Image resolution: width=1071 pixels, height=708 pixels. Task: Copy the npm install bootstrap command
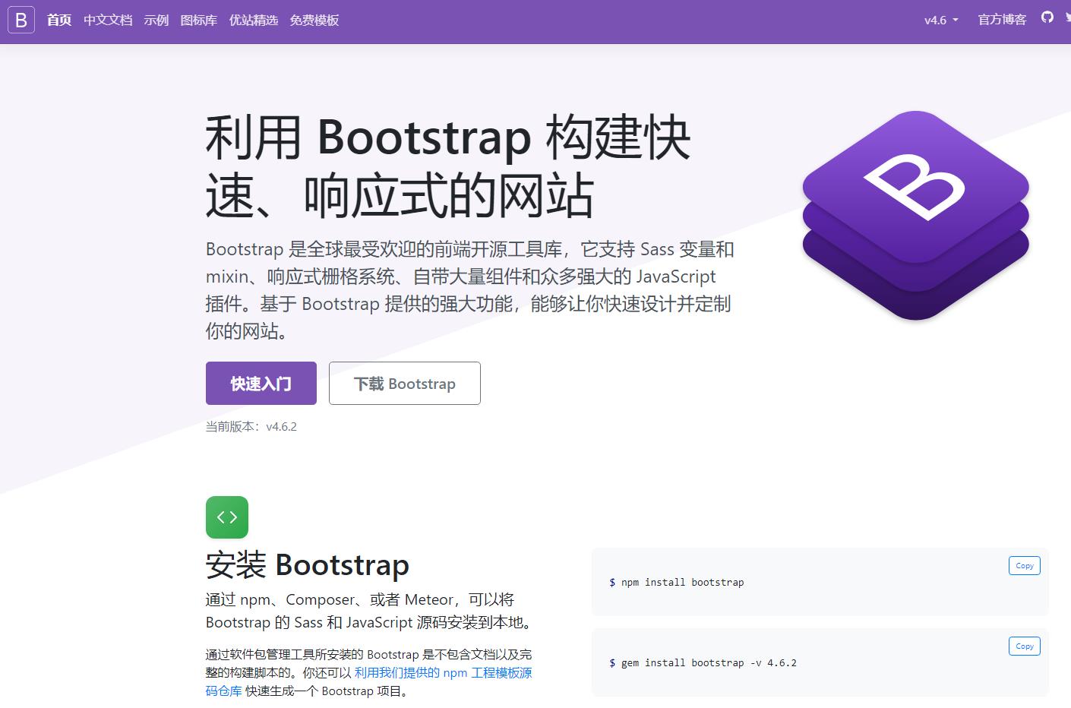click(x=1024, y=565)
